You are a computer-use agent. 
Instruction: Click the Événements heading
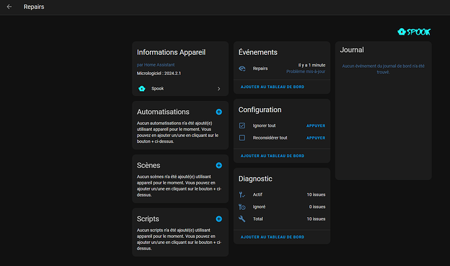258,52
